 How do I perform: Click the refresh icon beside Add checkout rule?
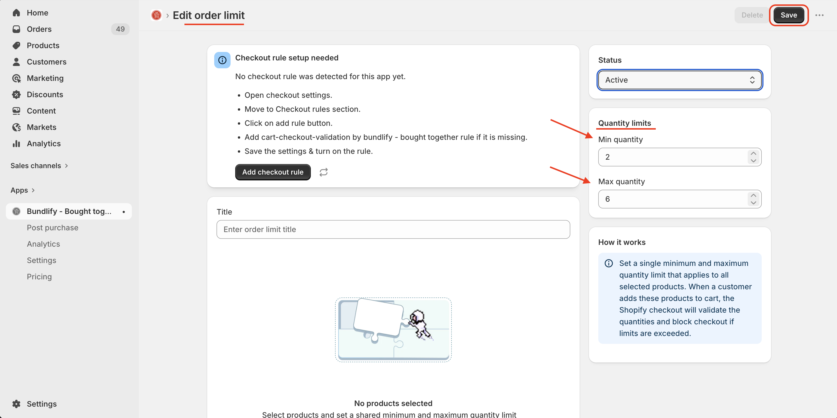[x=323, y=172]
